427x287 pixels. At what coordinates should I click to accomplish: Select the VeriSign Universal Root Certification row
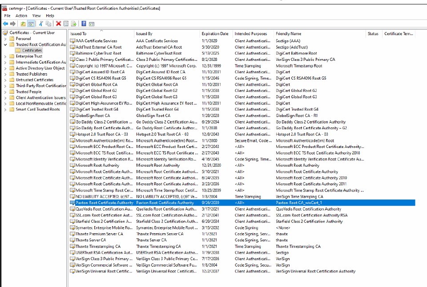pyautogui.click(x=242, y=271)
